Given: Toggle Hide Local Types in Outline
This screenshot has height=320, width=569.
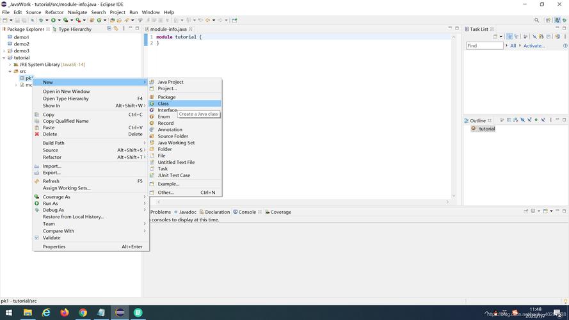Looking at the screenshot, I should coord(543,120).
